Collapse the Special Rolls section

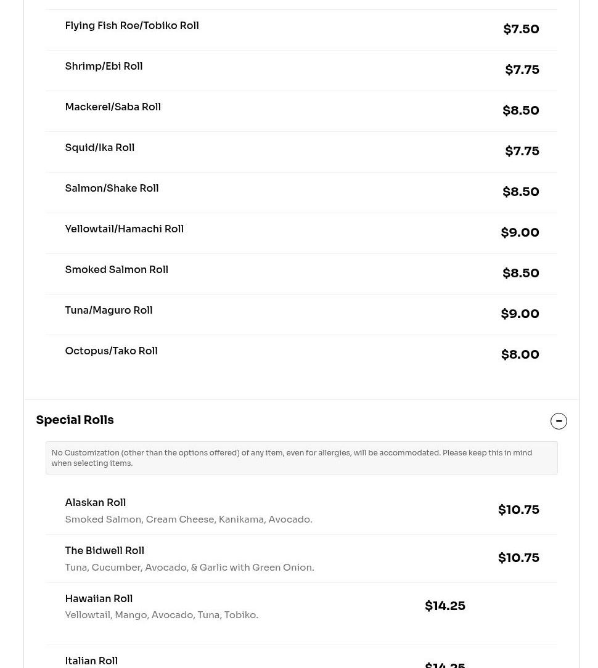559,421
